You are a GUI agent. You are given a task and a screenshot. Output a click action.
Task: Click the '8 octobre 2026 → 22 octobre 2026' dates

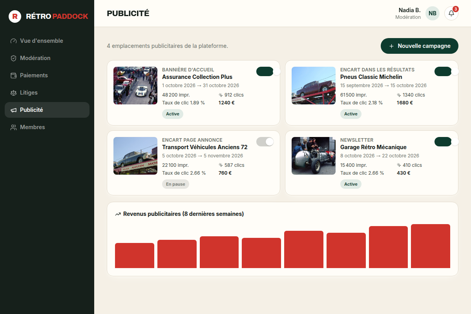(380, 156)
